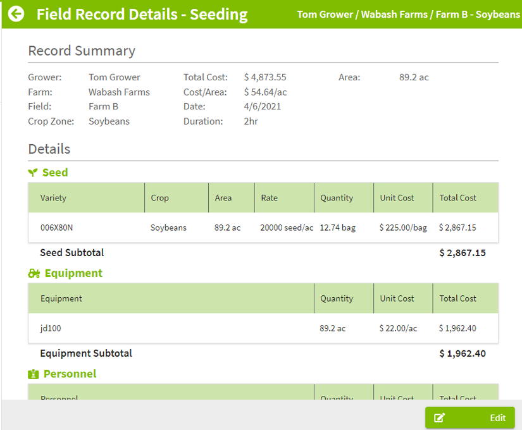Click the pencil icon on the Edit button
This screenshot has width=522, height=430.
[x=440, y=418]
